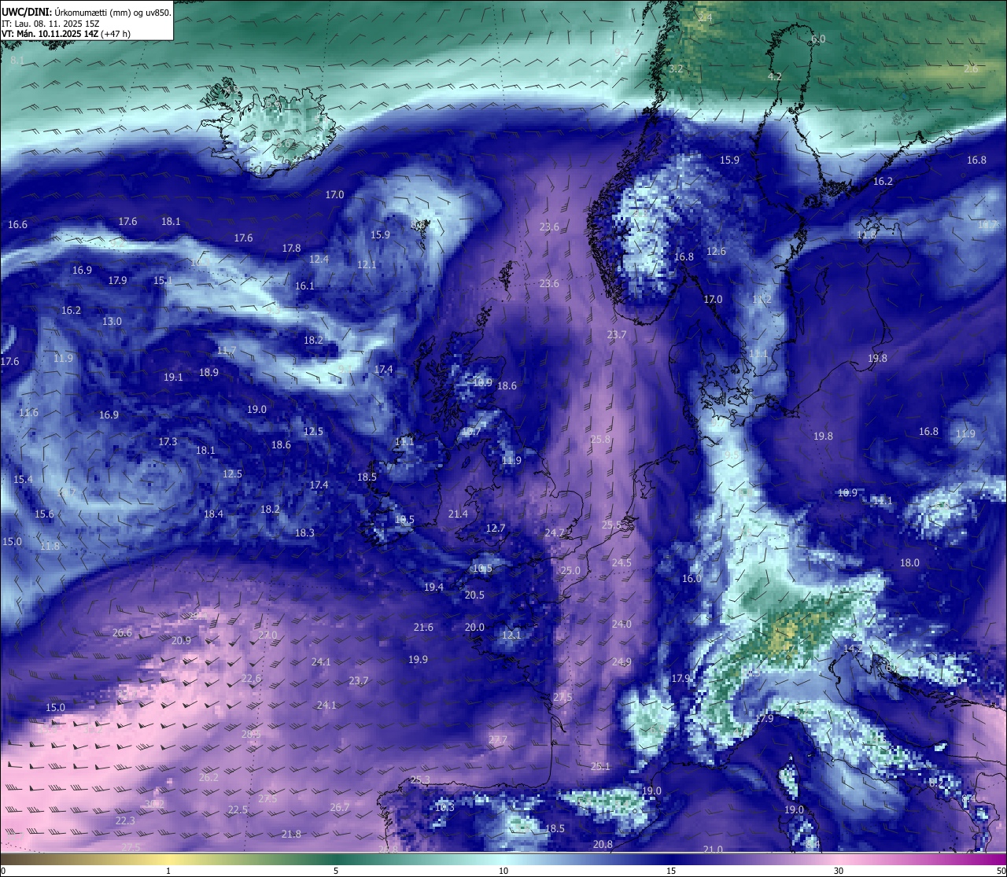Click the 26.6 value label

(122, 632)
